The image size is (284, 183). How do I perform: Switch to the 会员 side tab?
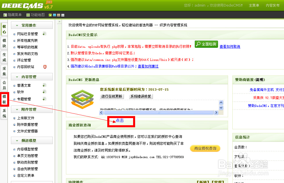tap(4, 85)
